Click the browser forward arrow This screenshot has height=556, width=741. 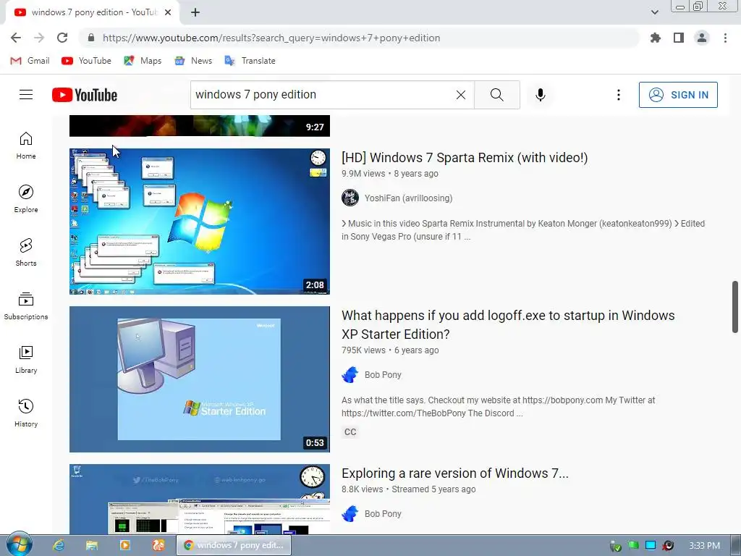coord(39,38)
